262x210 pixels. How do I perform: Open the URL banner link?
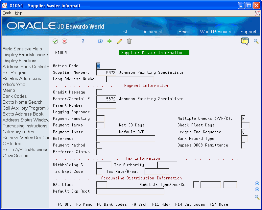[x=124, y=32]
